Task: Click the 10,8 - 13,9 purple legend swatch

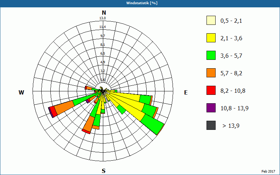Action: [x=211, y=108]
